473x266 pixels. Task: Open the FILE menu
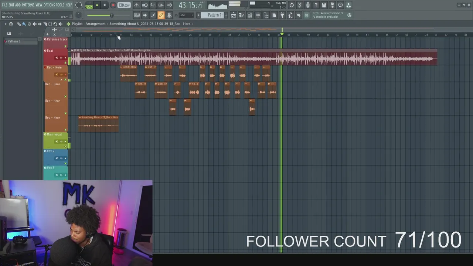5,5
